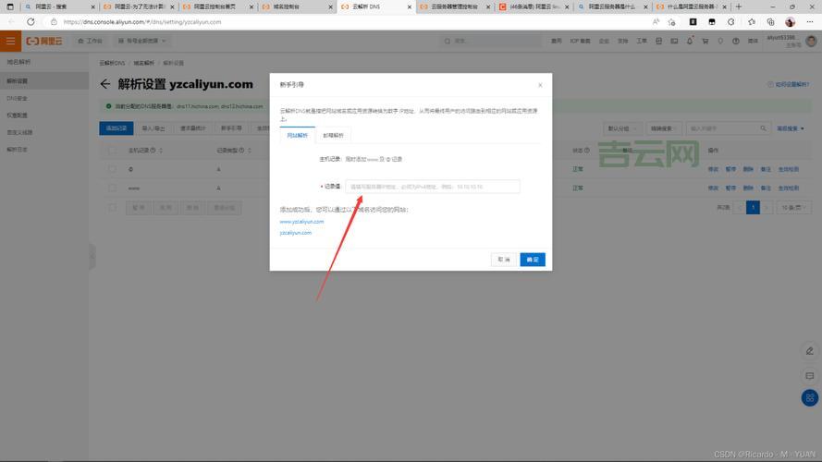This screenshot has width=822, height=462.
Task: Expand the 高级搜索 advanced search option
Action: coord(792,128)
